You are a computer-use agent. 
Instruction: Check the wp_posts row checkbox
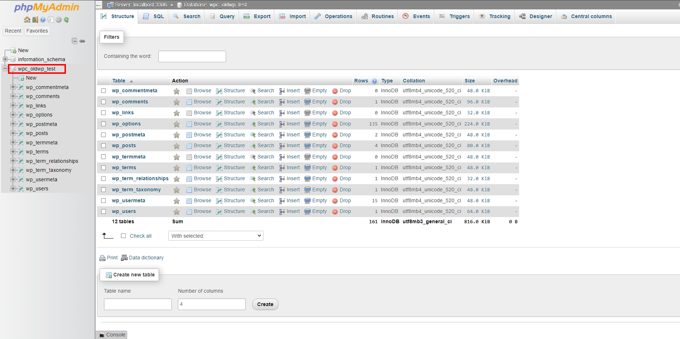pos(104,146)
